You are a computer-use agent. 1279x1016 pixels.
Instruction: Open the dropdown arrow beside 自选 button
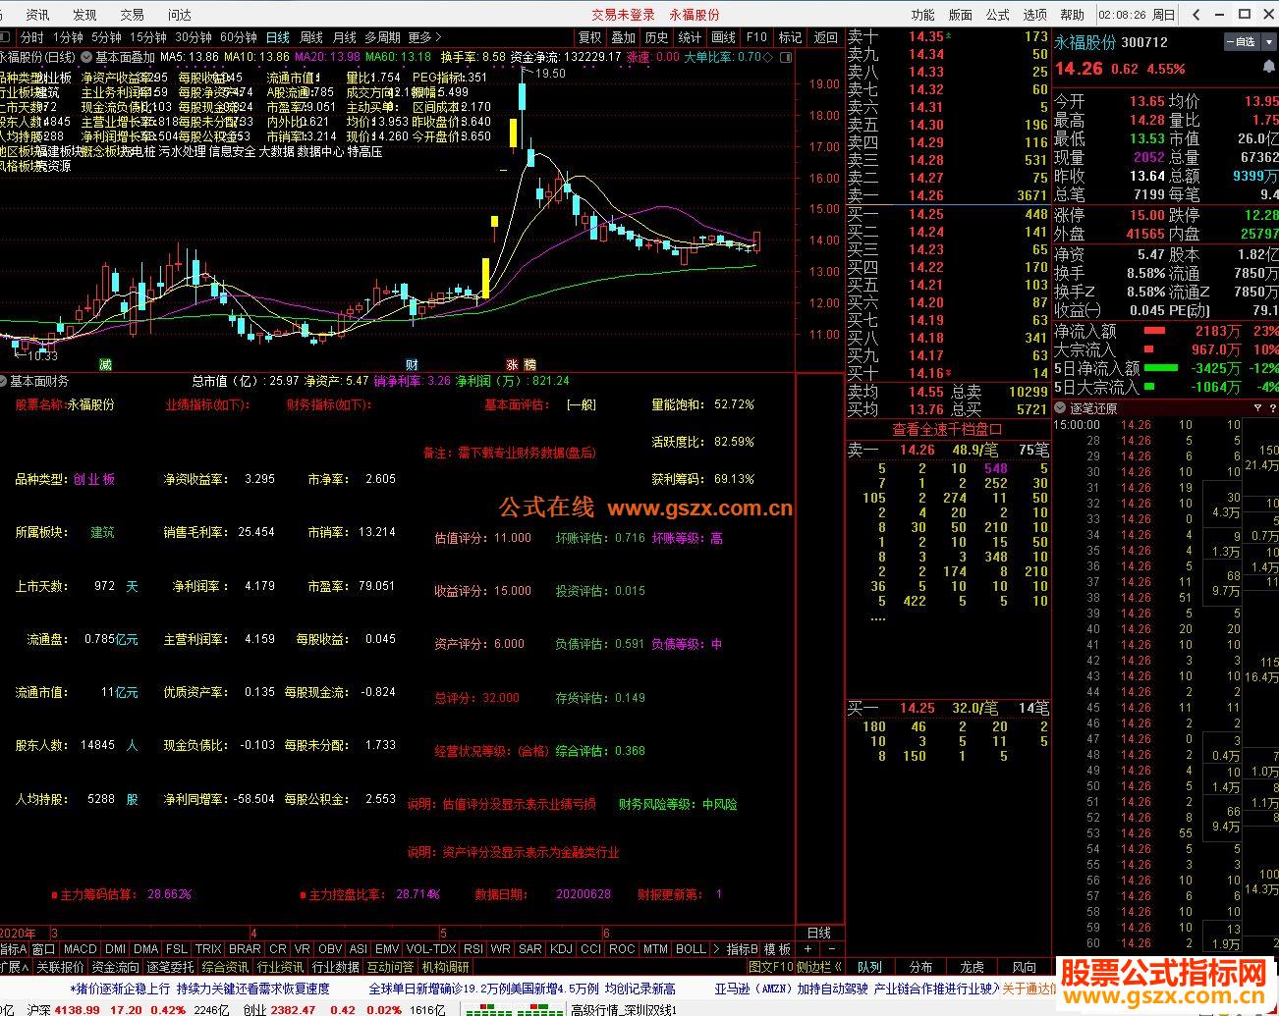point(1268,42)
